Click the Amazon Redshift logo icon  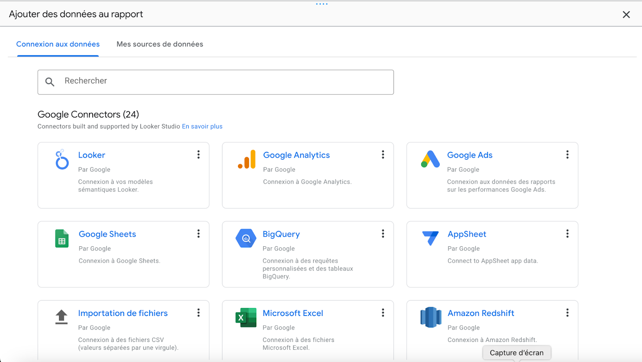[x=431, y=317]
